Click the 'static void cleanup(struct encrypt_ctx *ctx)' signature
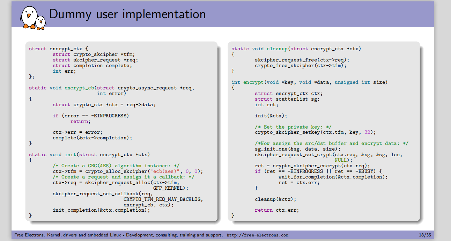Screen dimensions: 451x241 tap(296, 49)
